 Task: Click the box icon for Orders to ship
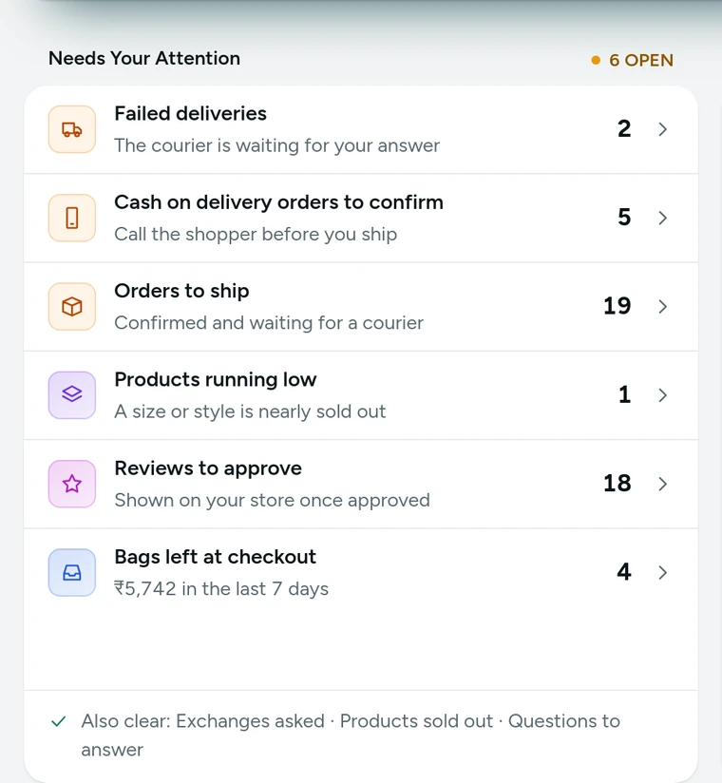click(x=72, y=307)
